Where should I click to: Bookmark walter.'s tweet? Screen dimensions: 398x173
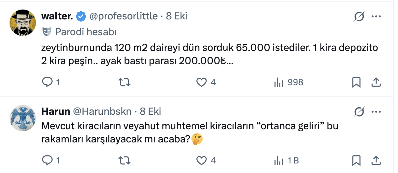356,82
